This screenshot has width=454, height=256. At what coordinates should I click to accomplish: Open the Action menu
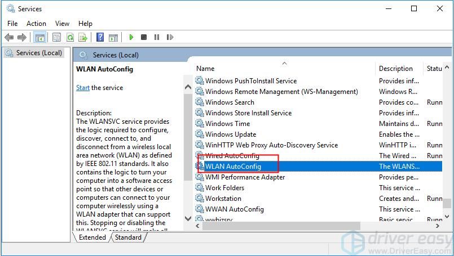(x=36, y=24)
